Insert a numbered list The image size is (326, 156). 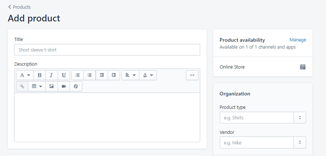coord(90,75)
